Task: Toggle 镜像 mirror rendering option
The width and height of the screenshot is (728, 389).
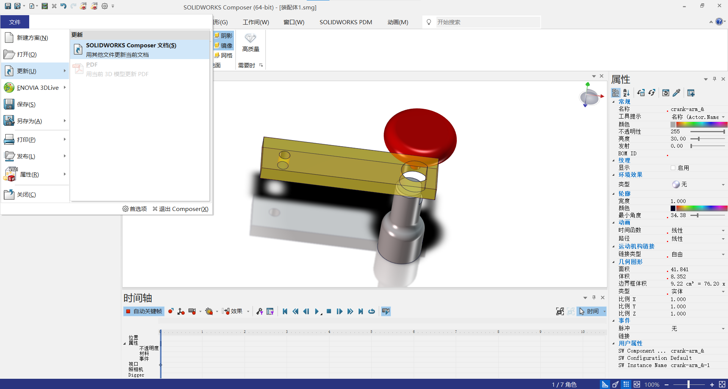Action: [x=223, y=45]
